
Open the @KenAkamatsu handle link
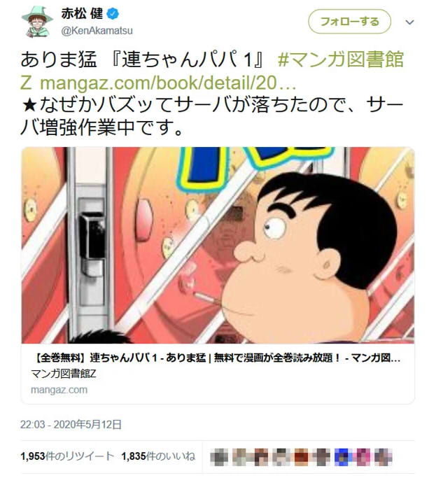point(97,31)
